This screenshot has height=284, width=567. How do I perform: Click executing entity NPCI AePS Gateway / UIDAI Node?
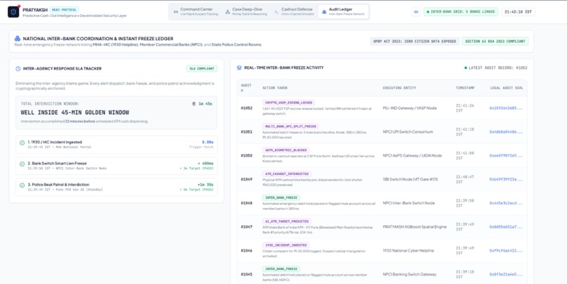[x=412, y=156]
